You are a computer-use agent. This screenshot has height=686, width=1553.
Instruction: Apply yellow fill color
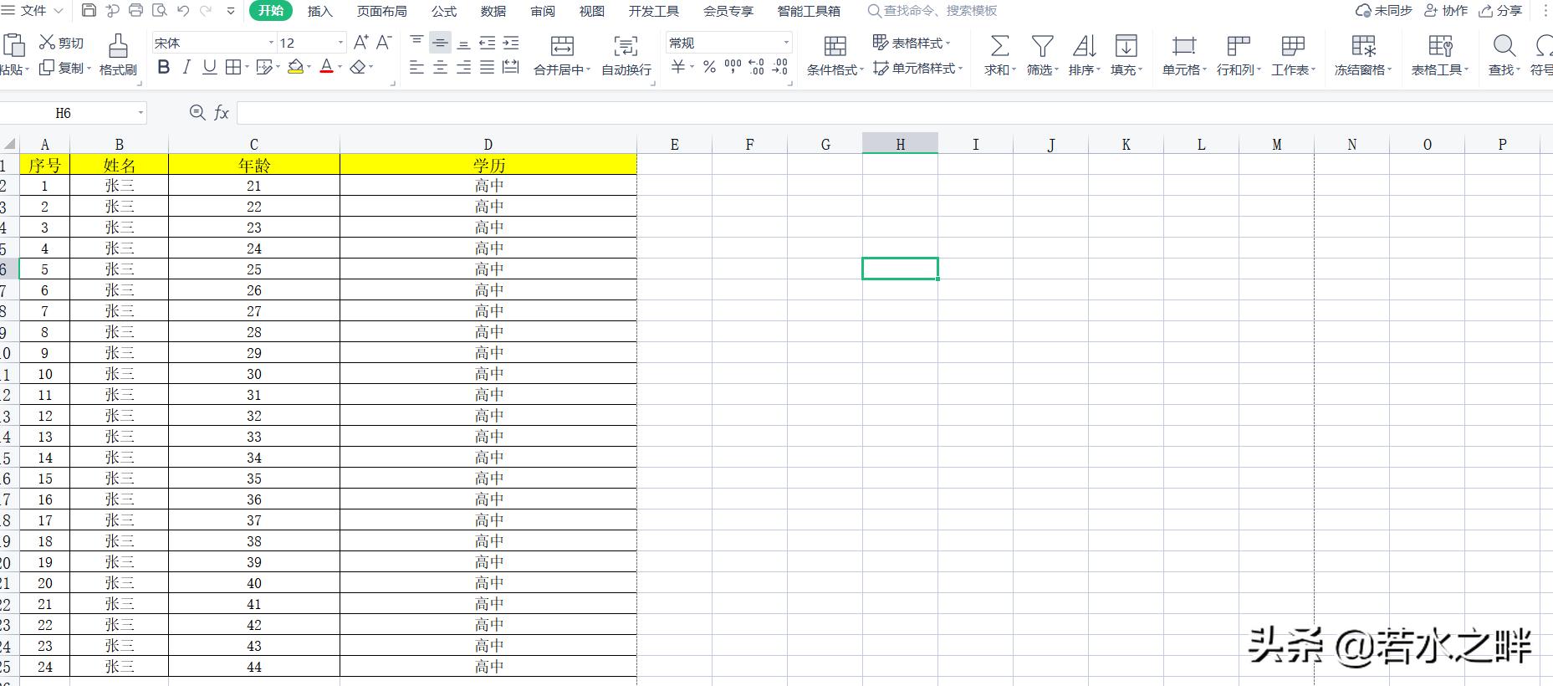tap(295, 67)
